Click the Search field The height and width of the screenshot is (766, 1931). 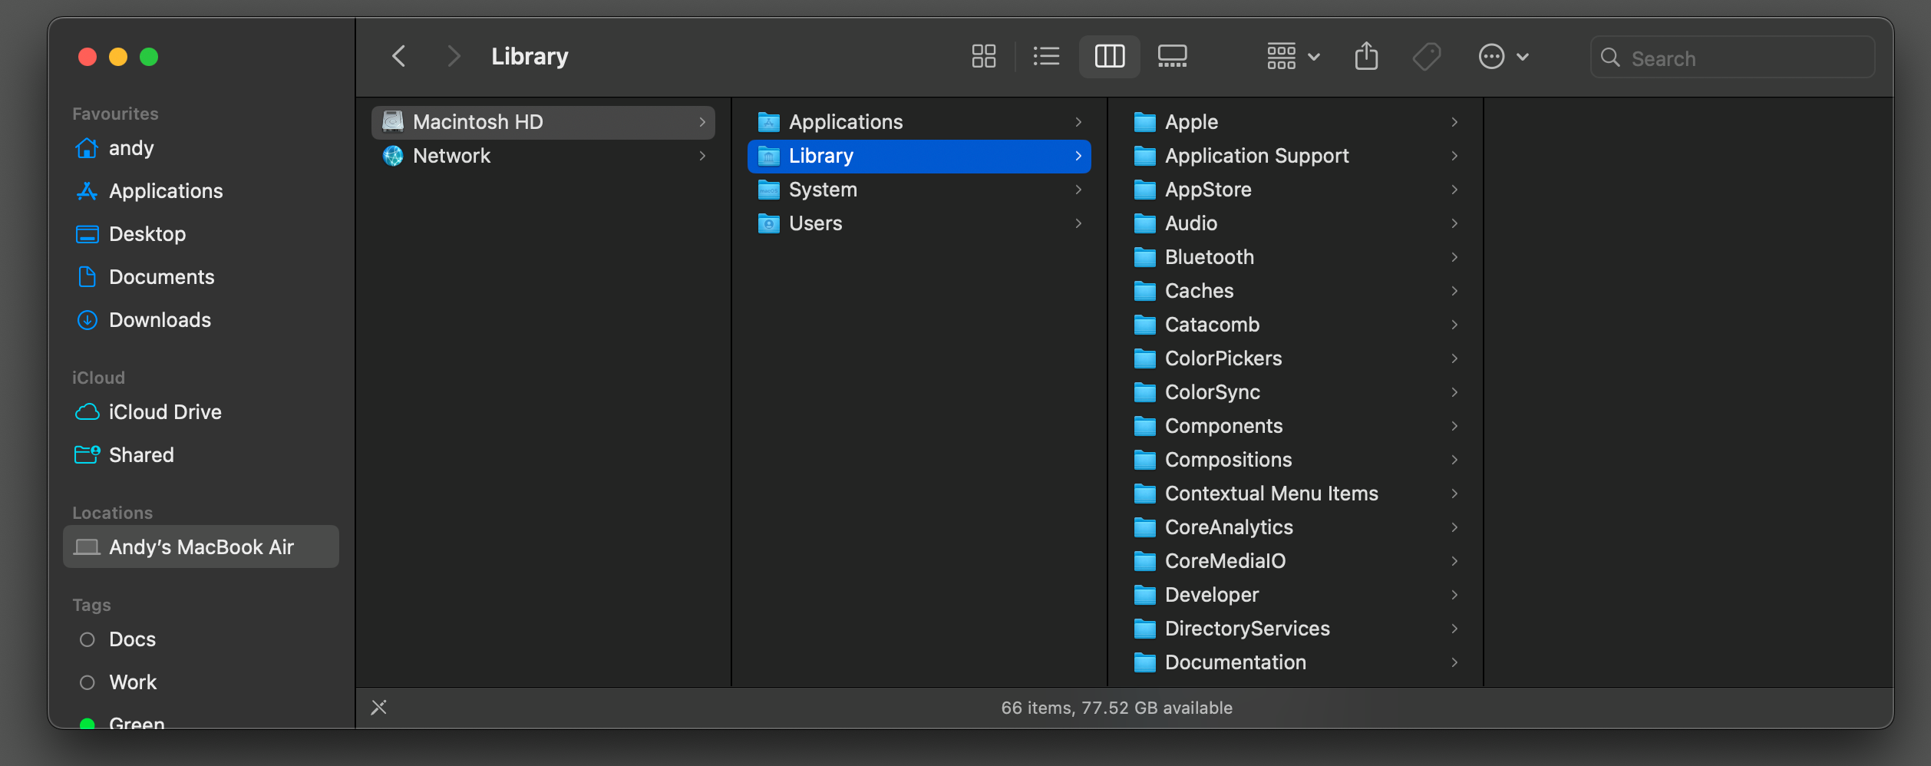(1733, 57)
